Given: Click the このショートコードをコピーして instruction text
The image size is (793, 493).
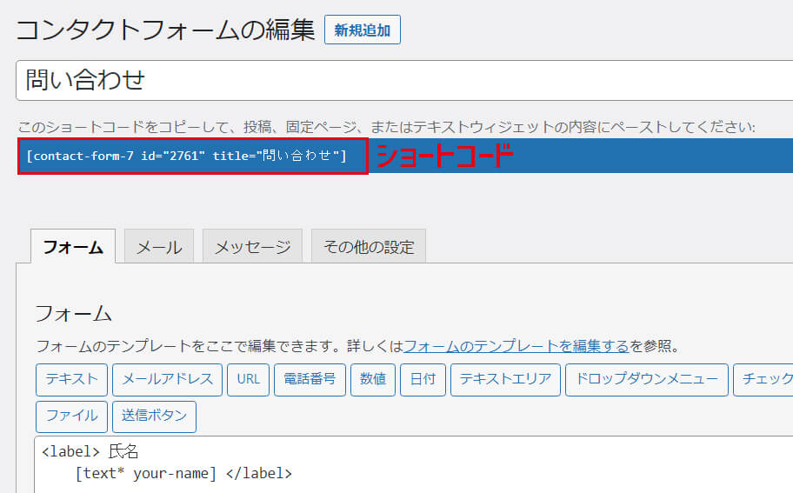Looking at the screenshot, I should pos(386,127).
